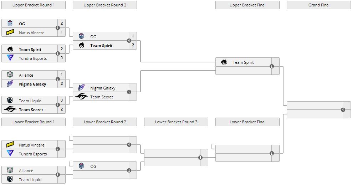
Task: Click the Tundra Esports logo in Upper Bracket Round 1
Action: [10, 58]
